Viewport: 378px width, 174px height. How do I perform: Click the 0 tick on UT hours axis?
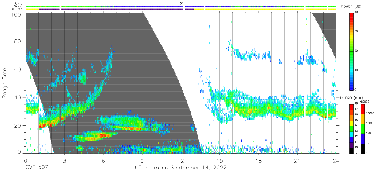[26, 160]
